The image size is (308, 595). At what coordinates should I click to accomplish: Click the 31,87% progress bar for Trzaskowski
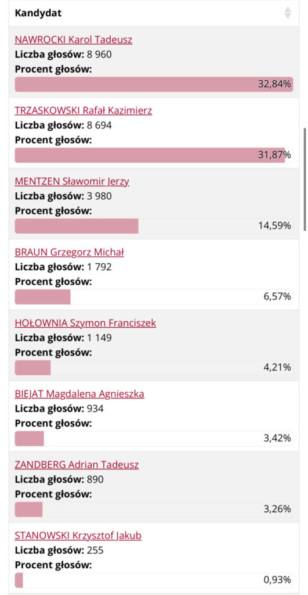click(x=154, y=155)
